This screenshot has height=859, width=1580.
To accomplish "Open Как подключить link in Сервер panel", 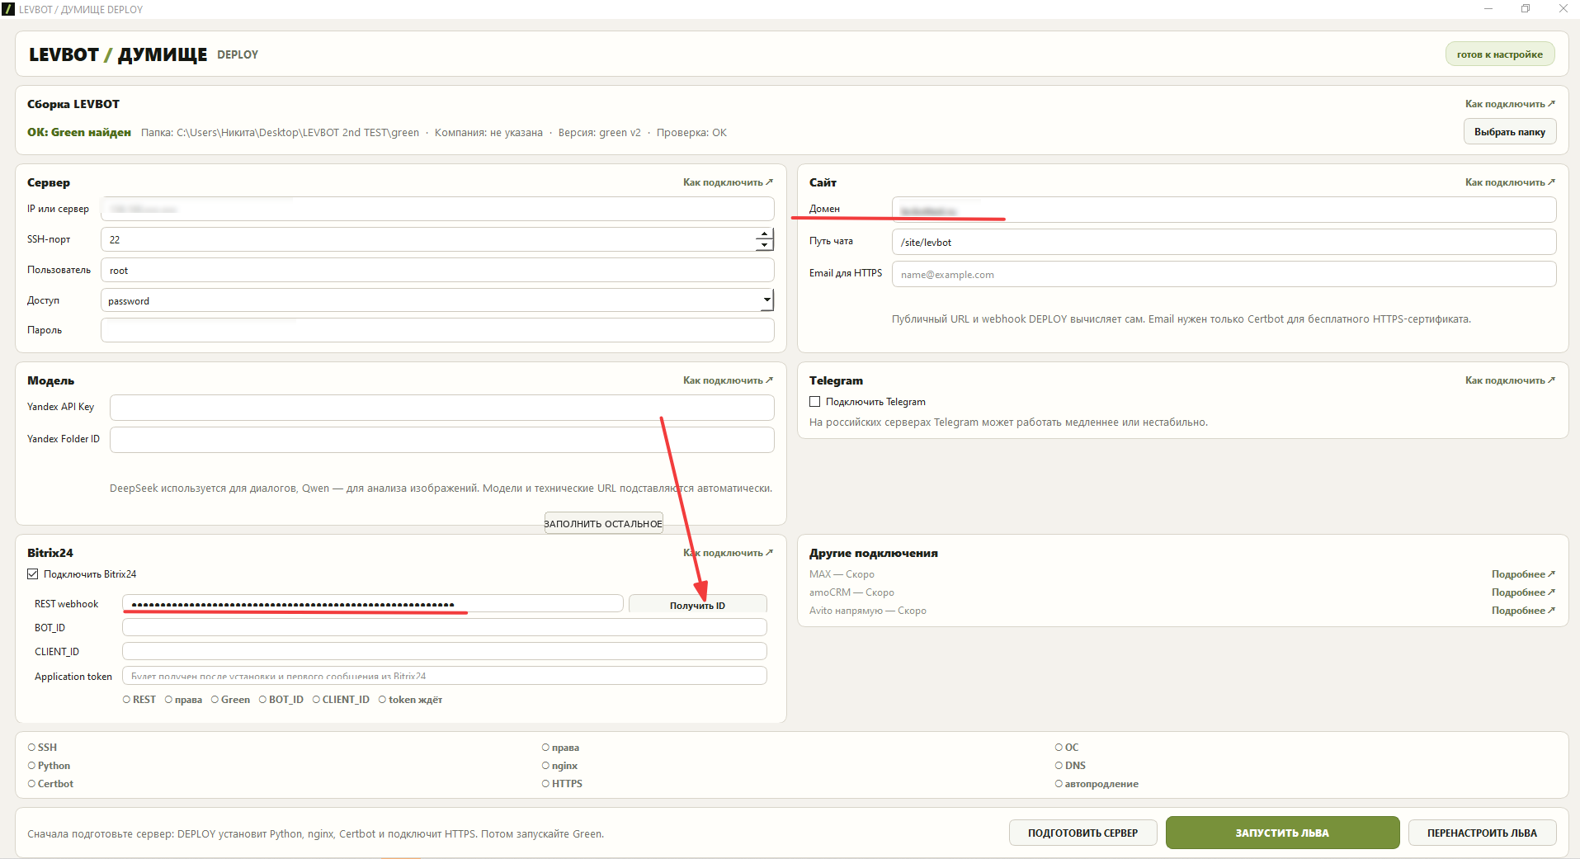I will point(728,182).
